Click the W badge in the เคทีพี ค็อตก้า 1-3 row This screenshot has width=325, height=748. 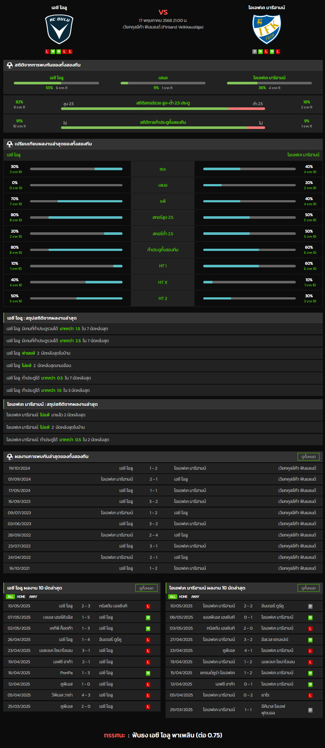click(x=148, y=629)
